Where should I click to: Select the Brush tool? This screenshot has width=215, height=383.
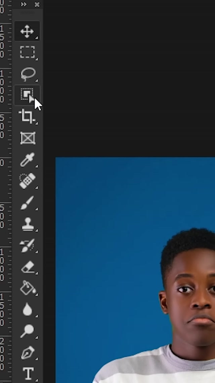point(27,203)
